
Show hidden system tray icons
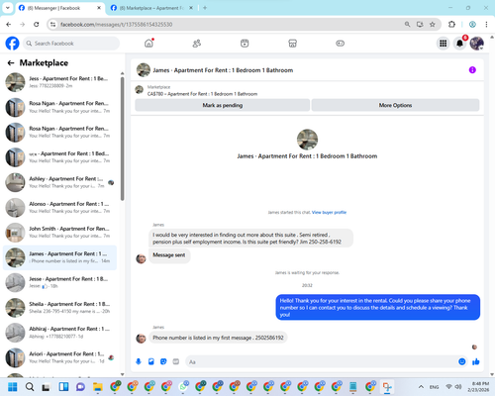coord(421,387)
